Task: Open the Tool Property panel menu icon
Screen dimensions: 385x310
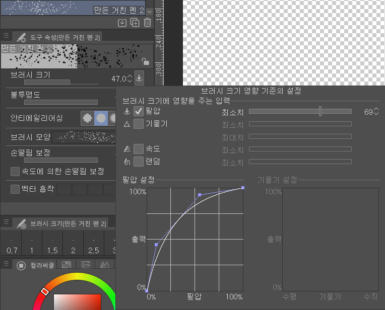Action: tap(7, 36)
